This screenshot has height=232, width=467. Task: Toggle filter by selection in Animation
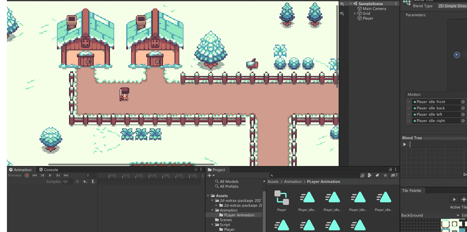coord(77,182)
